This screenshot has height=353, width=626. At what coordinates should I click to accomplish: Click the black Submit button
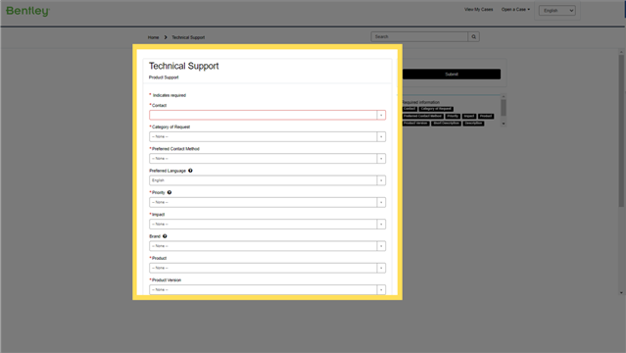[x=452, y=74]
